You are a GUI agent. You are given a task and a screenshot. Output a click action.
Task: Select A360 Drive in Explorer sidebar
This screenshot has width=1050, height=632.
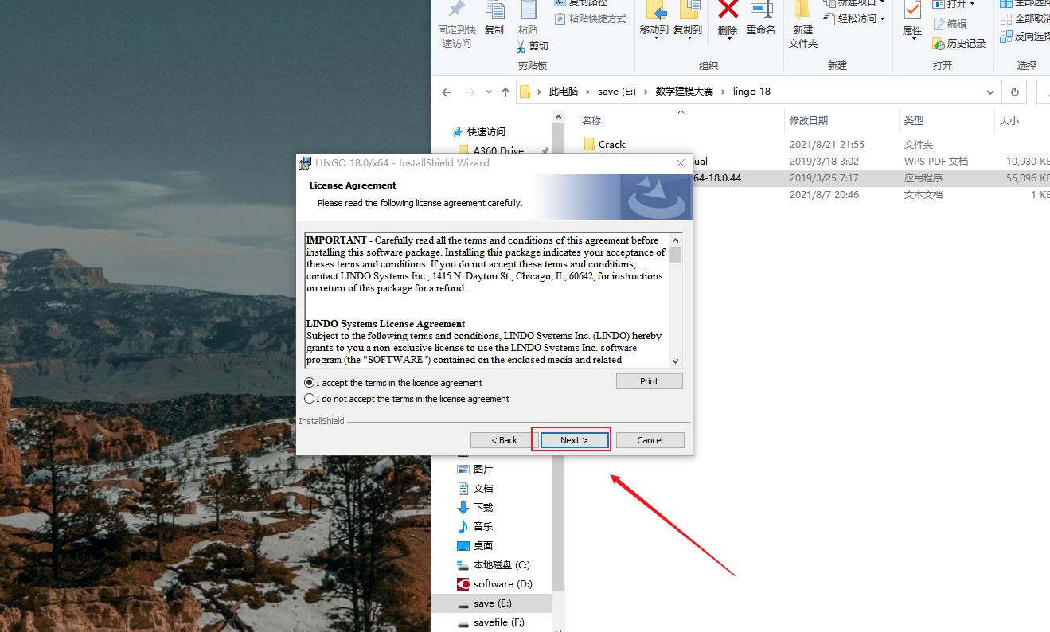[498, 150]
